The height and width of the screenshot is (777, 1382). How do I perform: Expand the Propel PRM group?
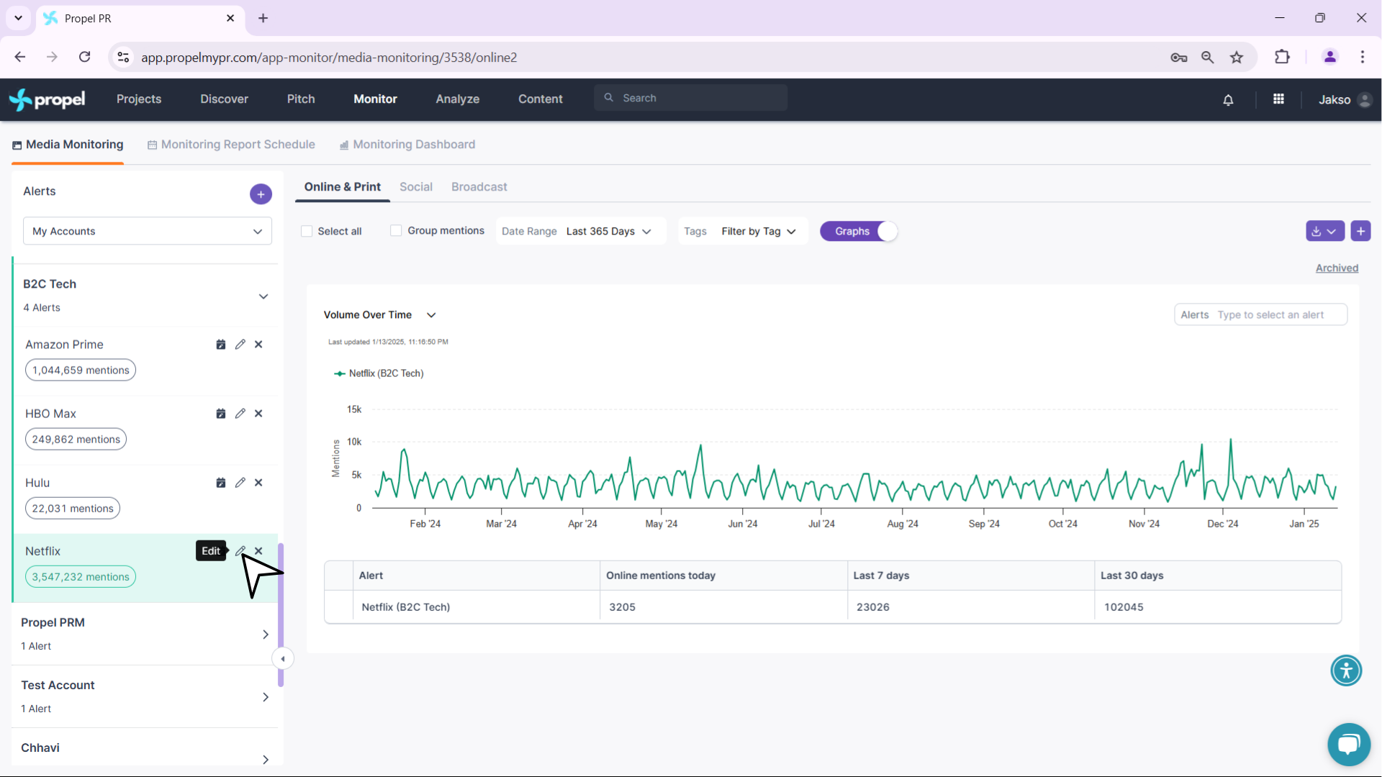[266, 635]
